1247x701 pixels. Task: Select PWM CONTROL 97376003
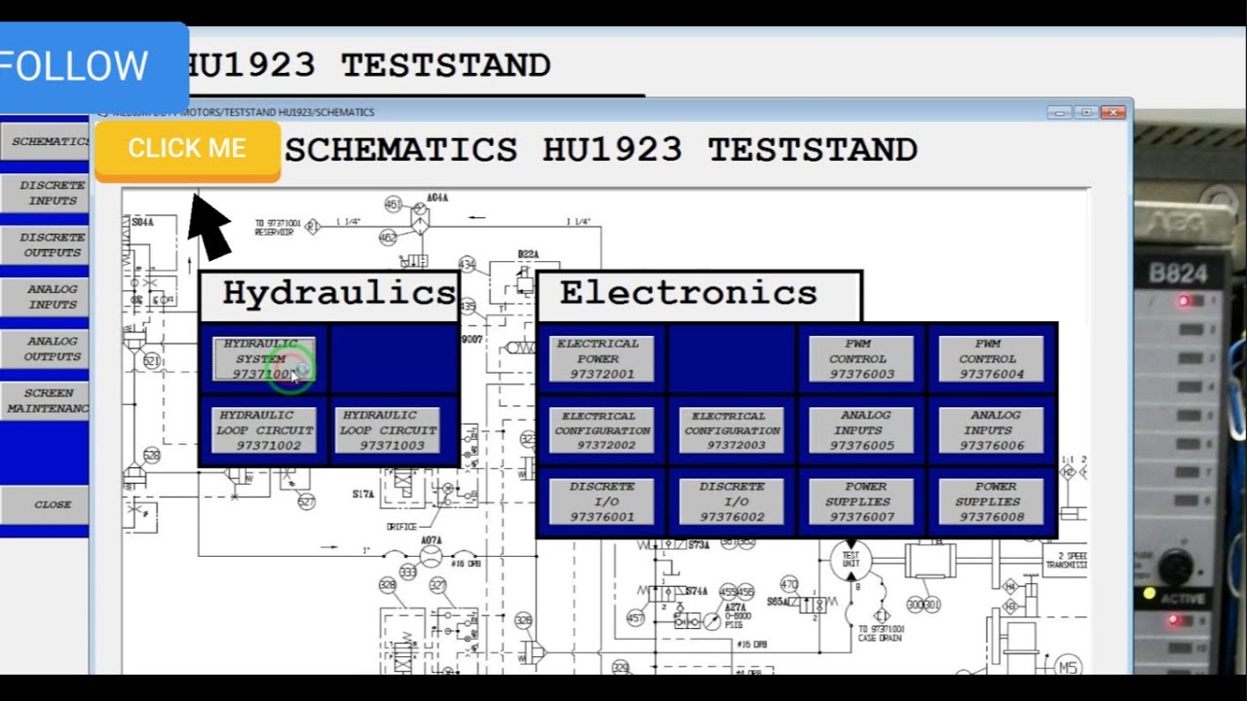861,359
